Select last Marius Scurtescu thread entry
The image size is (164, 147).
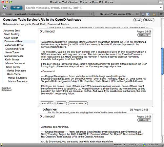(18, 81)
